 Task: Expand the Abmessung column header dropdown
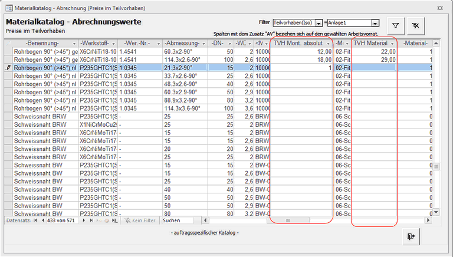click(x=202, y=44)
